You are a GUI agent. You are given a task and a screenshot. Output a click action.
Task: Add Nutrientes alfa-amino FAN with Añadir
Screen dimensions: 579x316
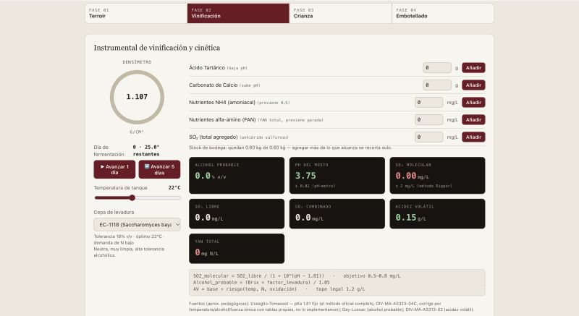473,120
